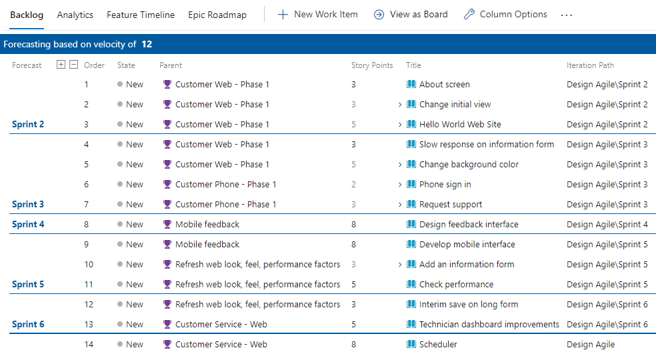Click the Design feedback interface story icon

tap(411, 224)
